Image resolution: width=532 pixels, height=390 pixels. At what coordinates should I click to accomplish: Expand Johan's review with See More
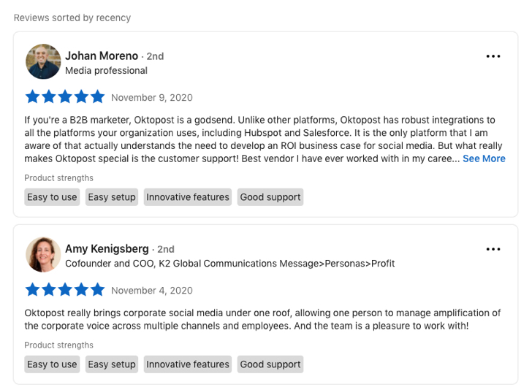[484, 158]
